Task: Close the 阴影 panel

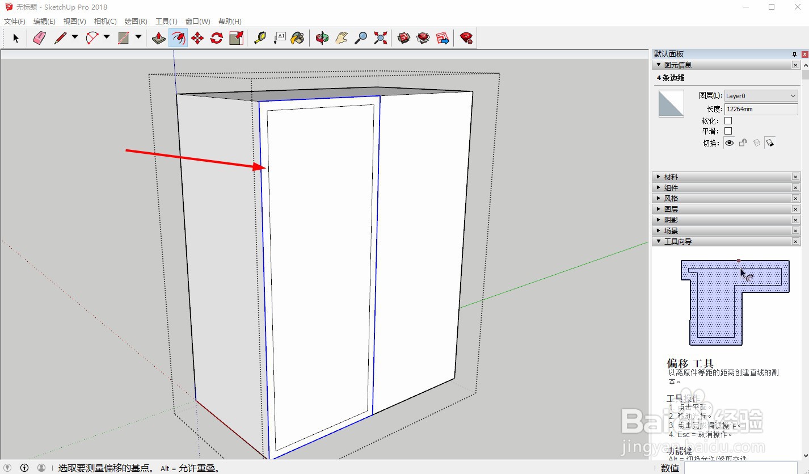Action: [x=795, y=220]
